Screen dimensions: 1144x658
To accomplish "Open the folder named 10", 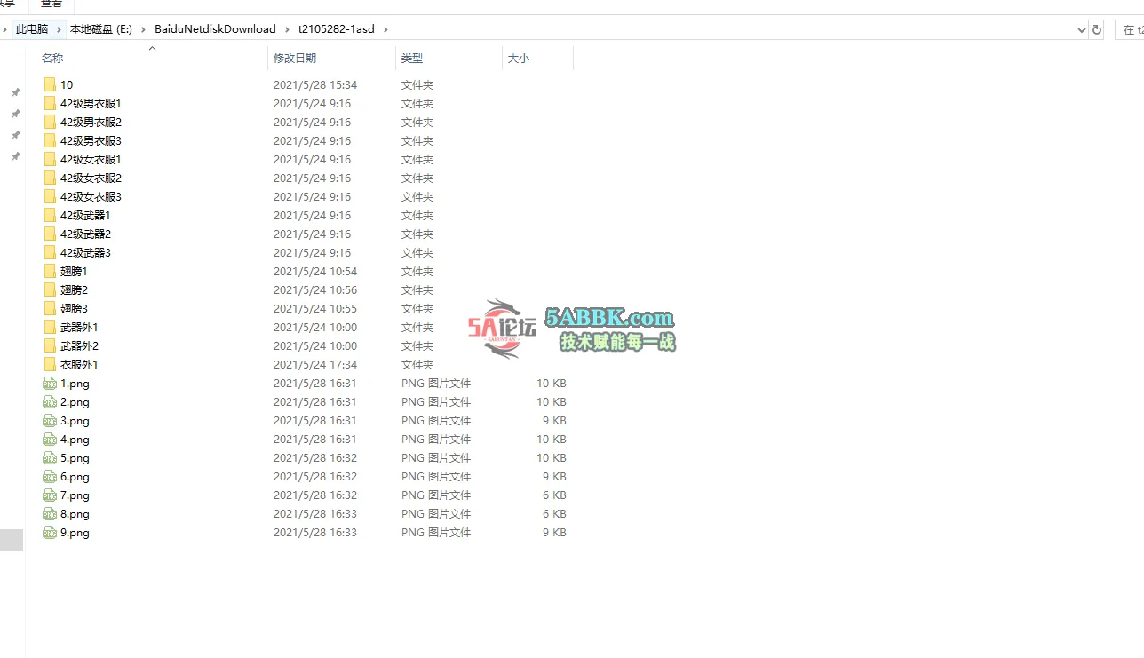I will (65, 84).
